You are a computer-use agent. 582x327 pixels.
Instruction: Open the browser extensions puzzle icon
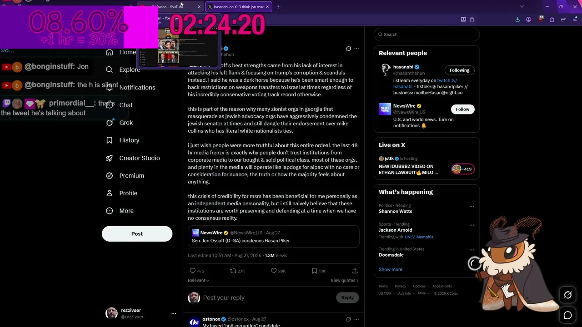pos(552,20)
